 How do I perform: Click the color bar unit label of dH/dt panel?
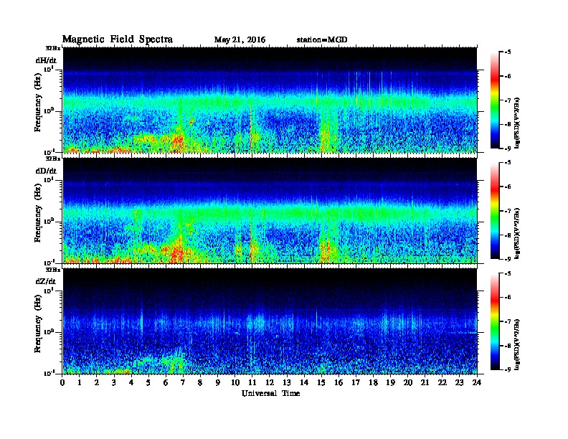click(x=518, y=123)
